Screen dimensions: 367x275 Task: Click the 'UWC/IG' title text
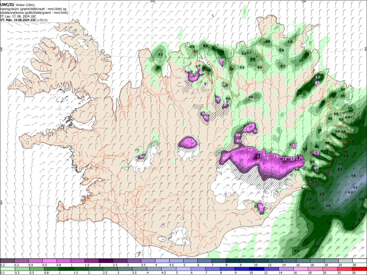[x=7, y=5]
